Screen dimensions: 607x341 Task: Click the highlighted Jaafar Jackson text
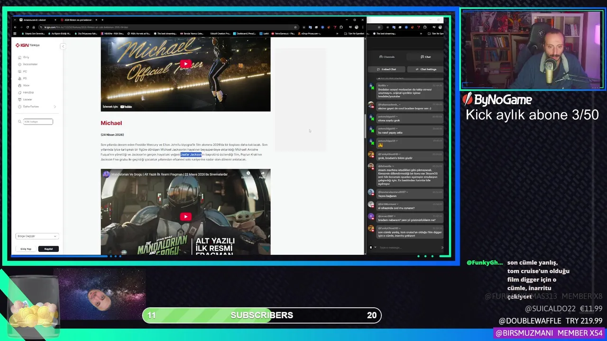[191, 154]
